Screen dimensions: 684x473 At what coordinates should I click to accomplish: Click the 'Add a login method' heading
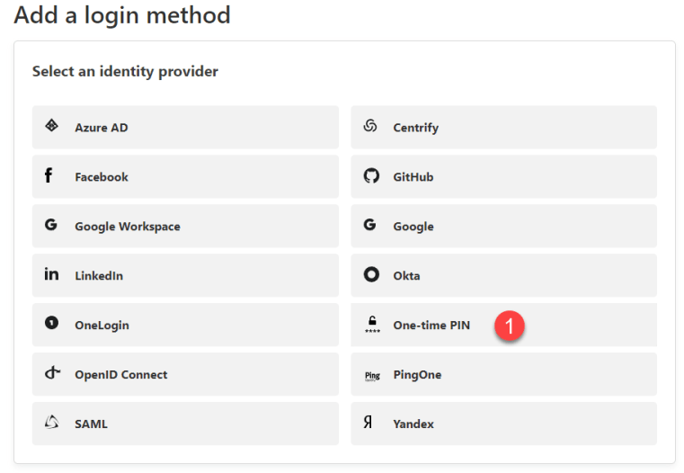point(122,15)
